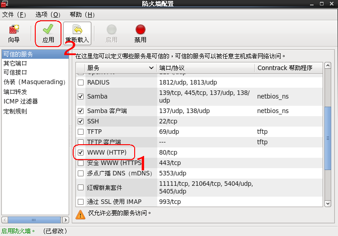The height and width of the screenshot is (236, 338).
Task: Toggle the RADIUS service checkbox
Action: coord(80,82)
